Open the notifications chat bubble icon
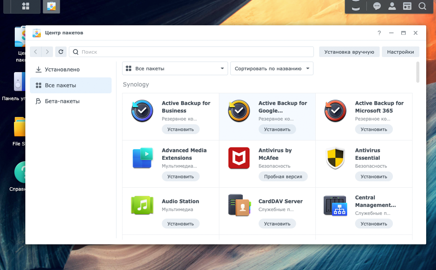436x270 pixels. click(x=377, y=6)
